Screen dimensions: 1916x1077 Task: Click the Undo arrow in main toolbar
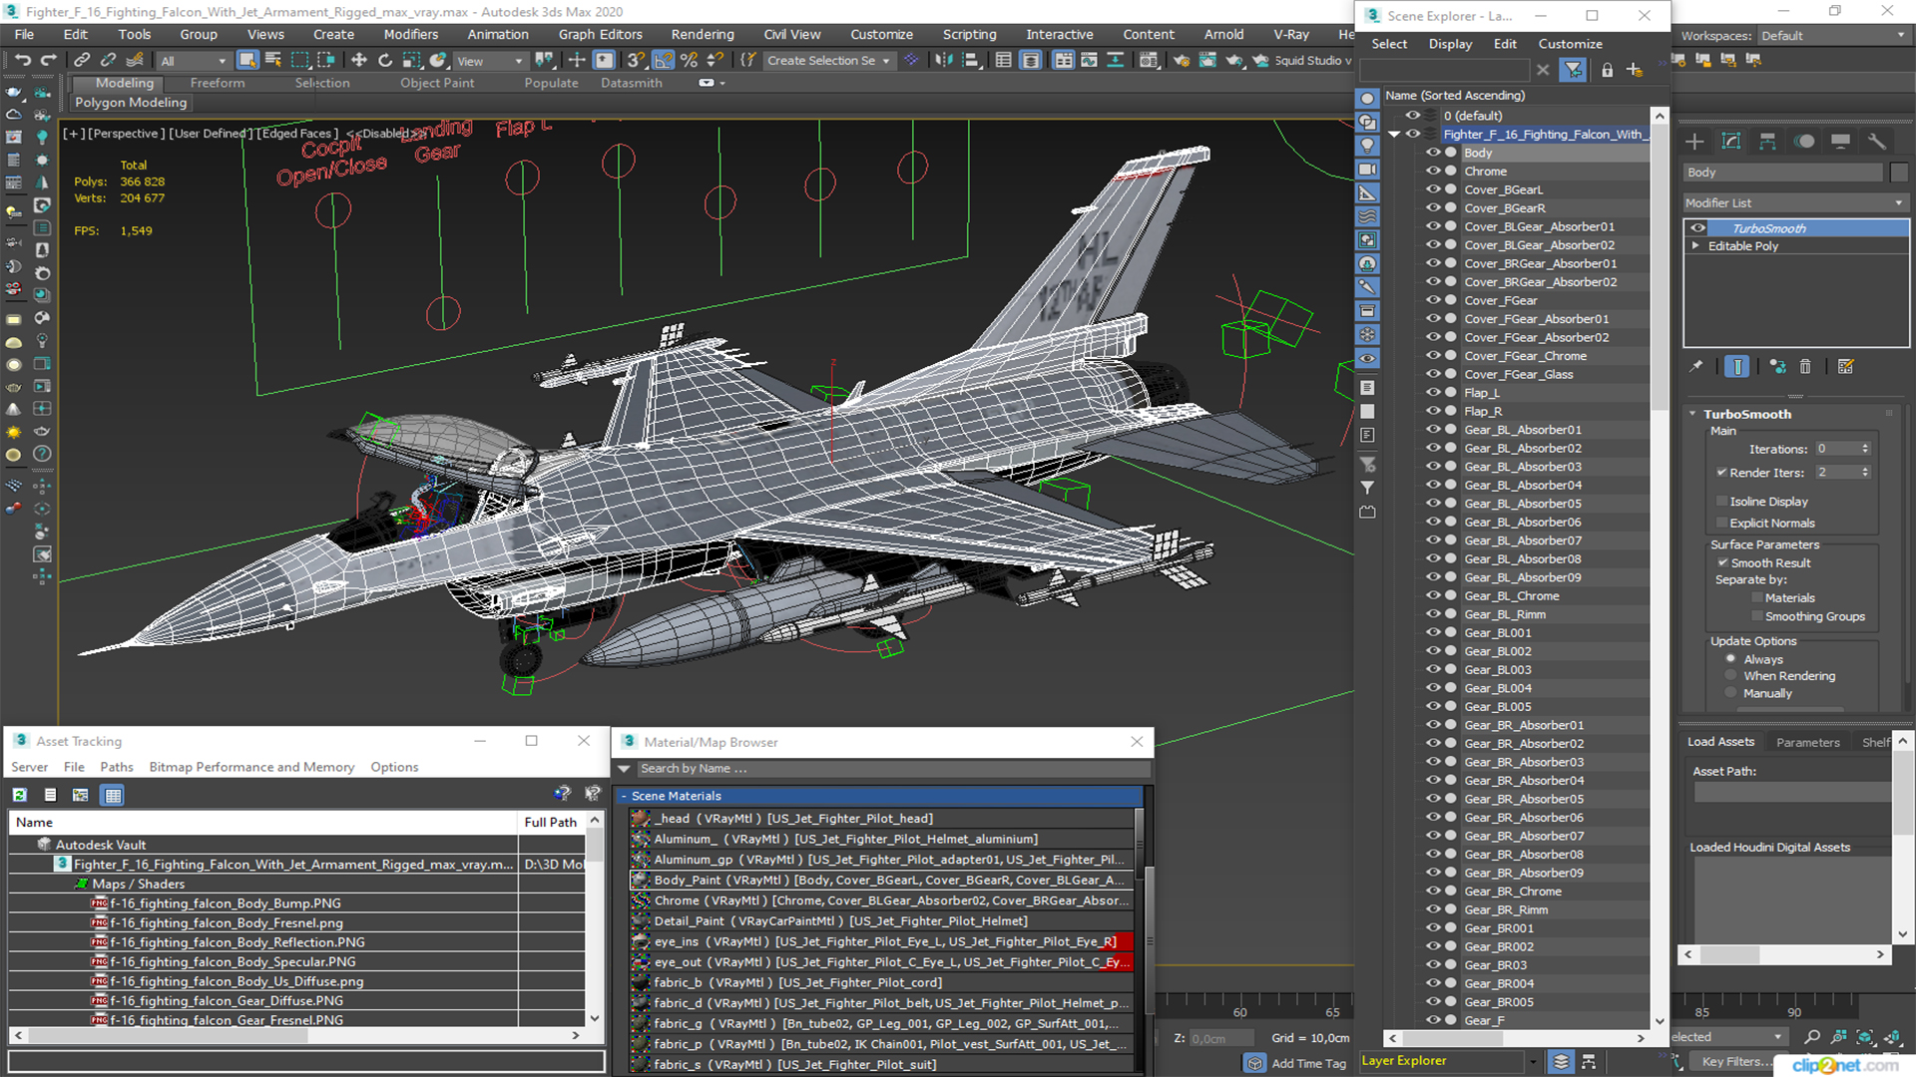tap(22, 61)
